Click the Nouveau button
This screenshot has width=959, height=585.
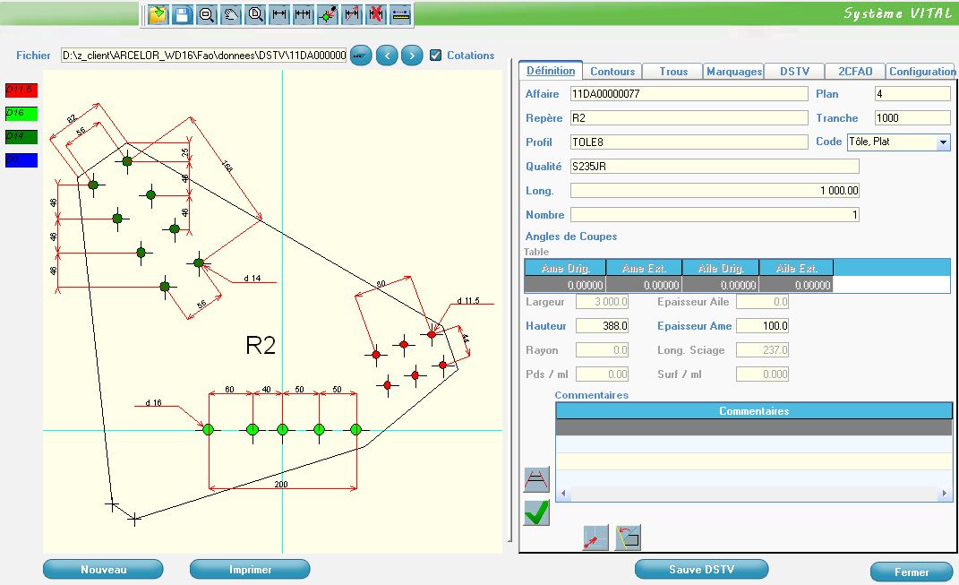click(103, 569)
